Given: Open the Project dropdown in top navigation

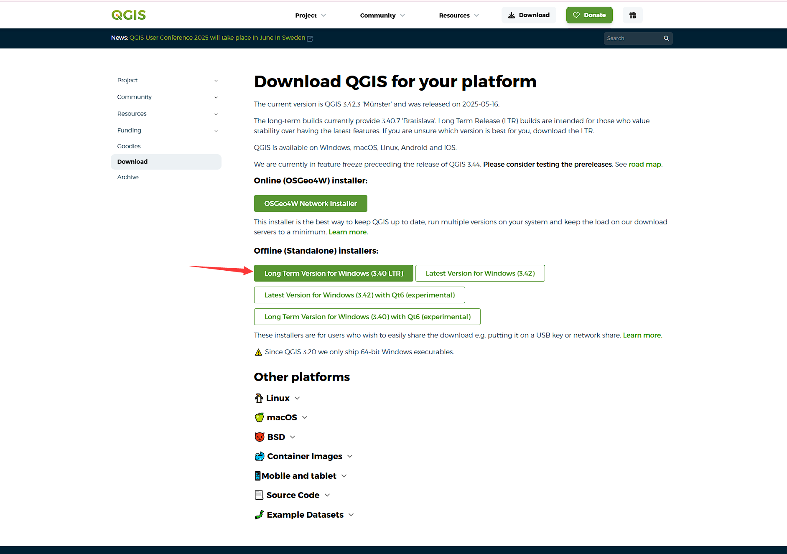Looking at the screenshot, I should tap(310, 15).
